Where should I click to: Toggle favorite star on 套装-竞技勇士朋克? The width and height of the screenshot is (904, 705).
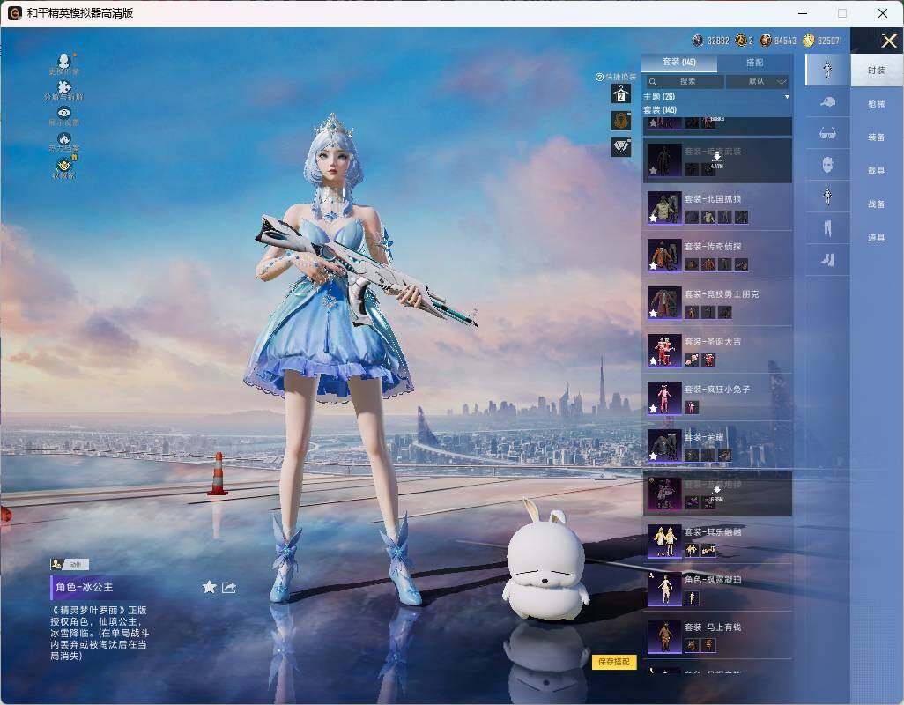(x=653, y=313)
